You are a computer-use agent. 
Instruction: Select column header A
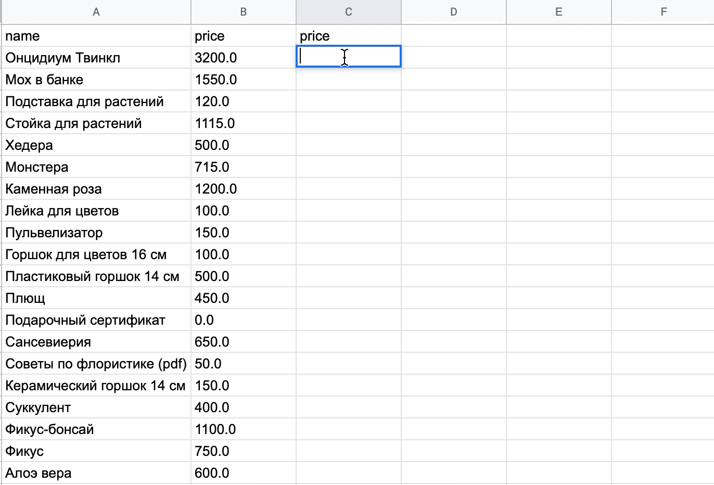[x=96, y=11]
